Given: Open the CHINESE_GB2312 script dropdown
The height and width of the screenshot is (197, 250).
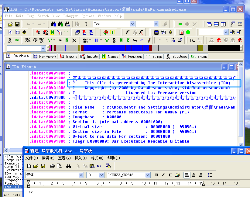Looking at the screenshot, I should (148, 175).
